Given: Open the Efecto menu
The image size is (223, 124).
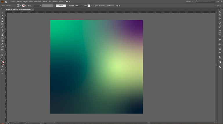Looking at the screenshot, I should coord(45,2).
